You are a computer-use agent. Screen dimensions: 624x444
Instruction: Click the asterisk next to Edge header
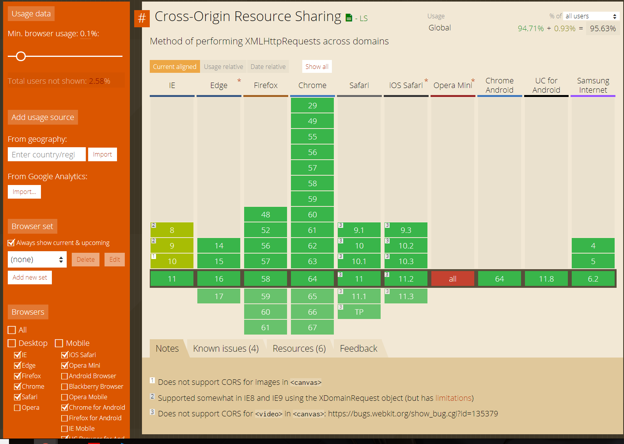tap(239, 81)
